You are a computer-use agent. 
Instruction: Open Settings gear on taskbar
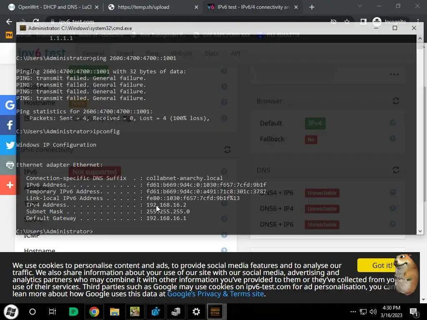tap(196, 312)
